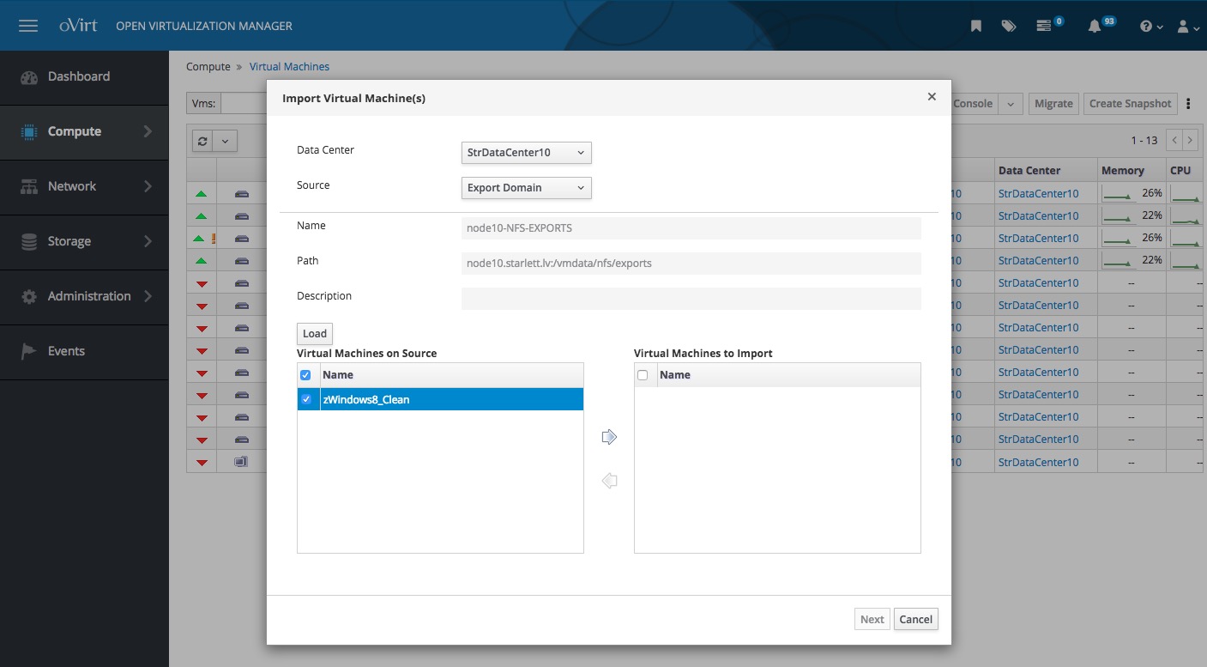Screen dimensions: 1207x667
Task: Click the Cancel button
Action: [915, 620]
